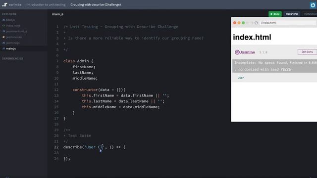Open the Jasmine Options button
The image size is (317, 178).
pos(307,52)
